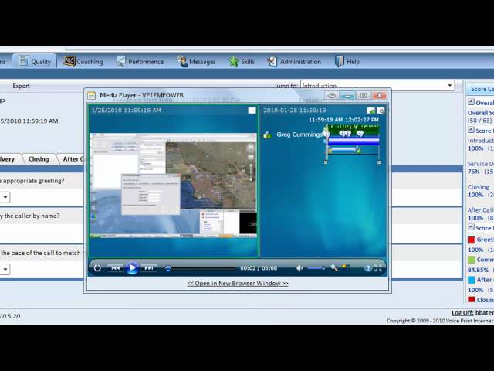Image resolution: width=494 pixels, height=371 pixels.
Task: Open the Skills section
Action: pos(242,62)
